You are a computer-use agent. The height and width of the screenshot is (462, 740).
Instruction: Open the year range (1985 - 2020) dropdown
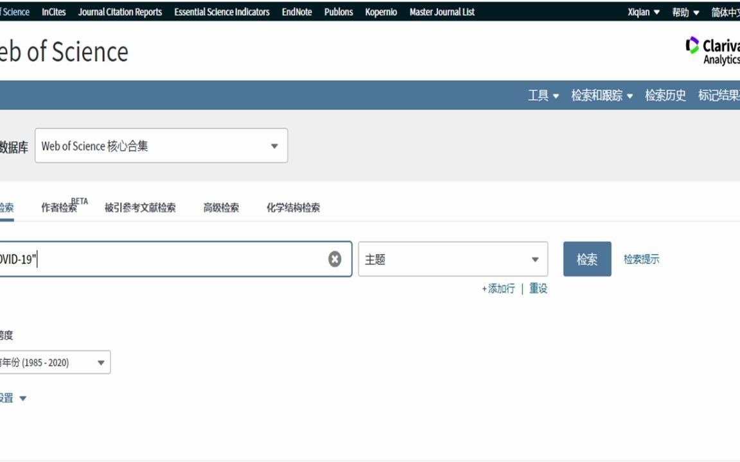pos(55,362)
